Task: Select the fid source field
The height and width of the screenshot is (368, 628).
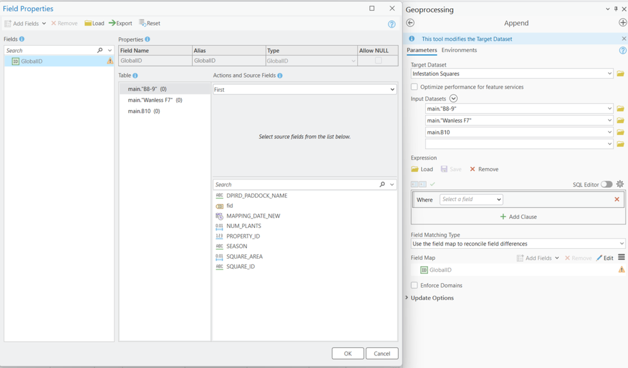Action: 229,205
